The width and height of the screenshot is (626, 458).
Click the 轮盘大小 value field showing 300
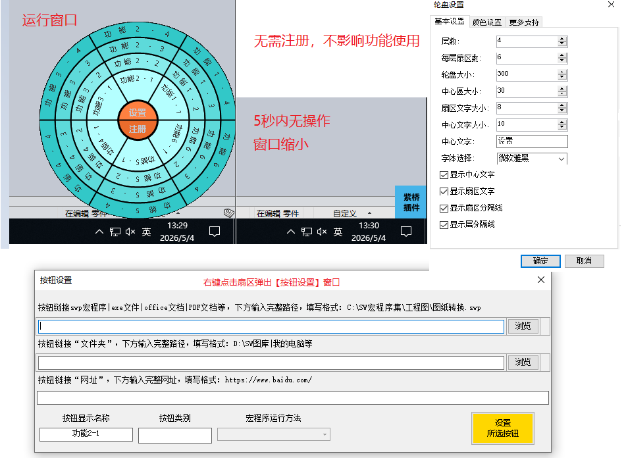coord(527,74)
